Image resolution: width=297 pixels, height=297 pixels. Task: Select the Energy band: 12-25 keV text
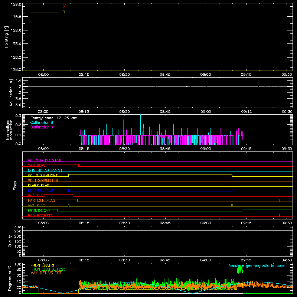click(54, 118)
